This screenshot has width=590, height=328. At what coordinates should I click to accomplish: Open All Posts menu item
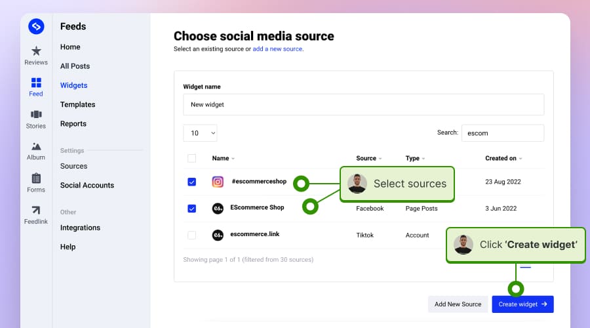click(75, 66)
